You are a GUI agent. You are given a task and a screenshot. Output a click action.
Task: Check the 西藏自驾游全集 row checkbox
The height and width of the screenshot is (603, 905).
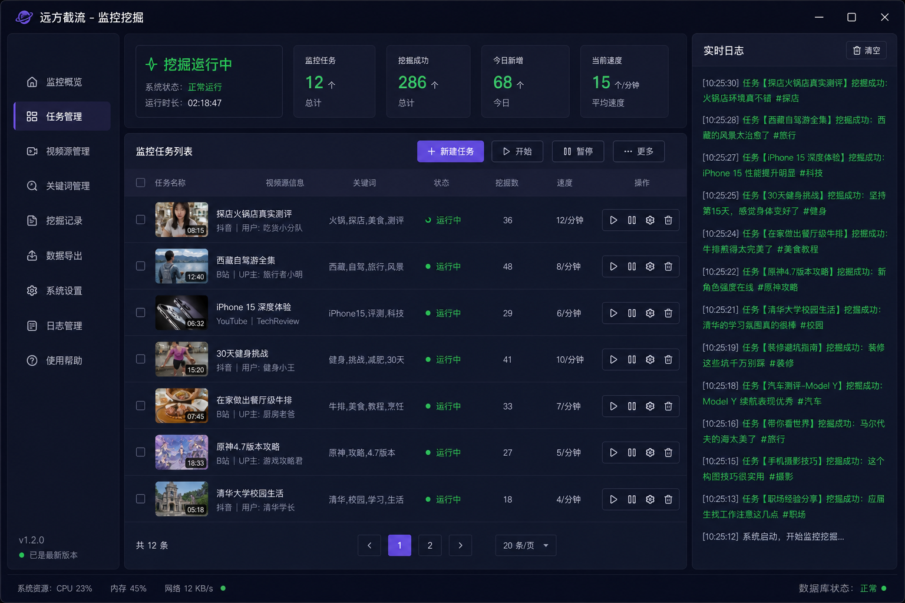[140, 266]
